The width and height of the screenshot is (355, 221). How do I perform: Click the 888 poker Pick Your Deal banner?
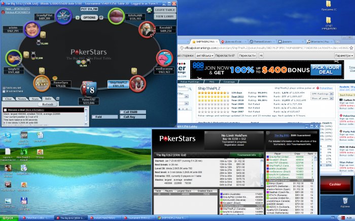point(267,69)
